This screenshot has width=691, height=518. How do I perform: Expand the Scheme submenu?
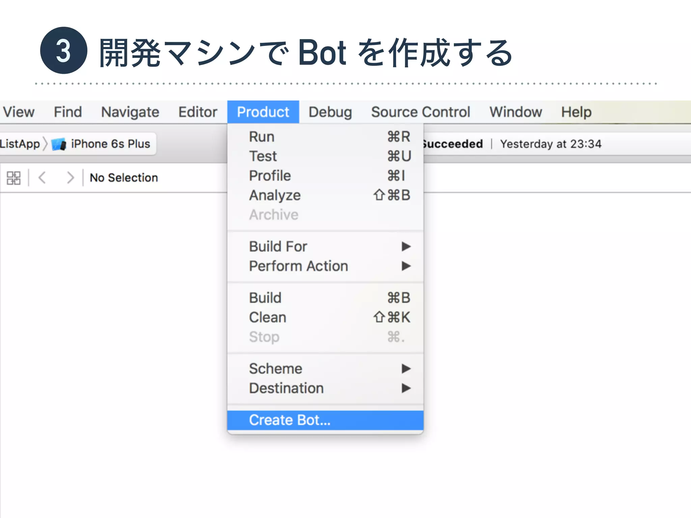click(326, 369)
